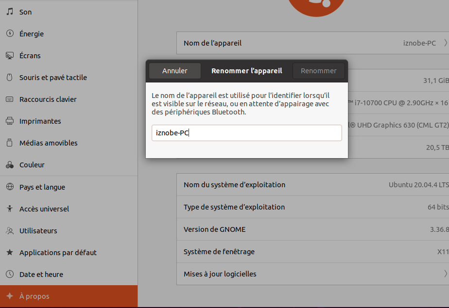Screen dimensions: 449x308
Task: Click the accessibility icon beside Accès universel
Action: (x=10, y=209)
